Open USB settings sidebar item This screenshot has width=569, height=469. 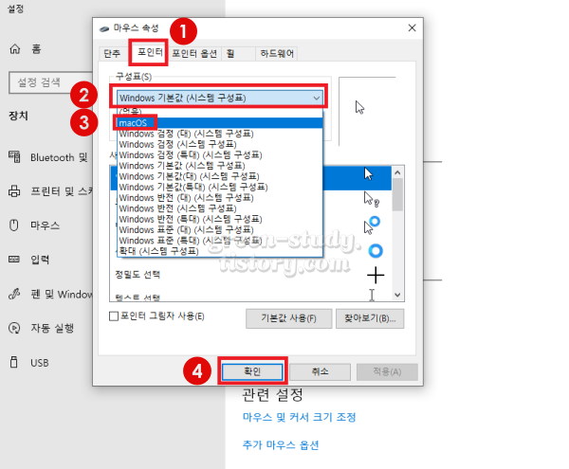tap(29, 363)
